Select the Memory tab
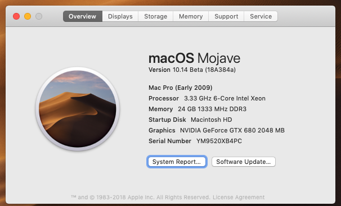 [191, 16]
